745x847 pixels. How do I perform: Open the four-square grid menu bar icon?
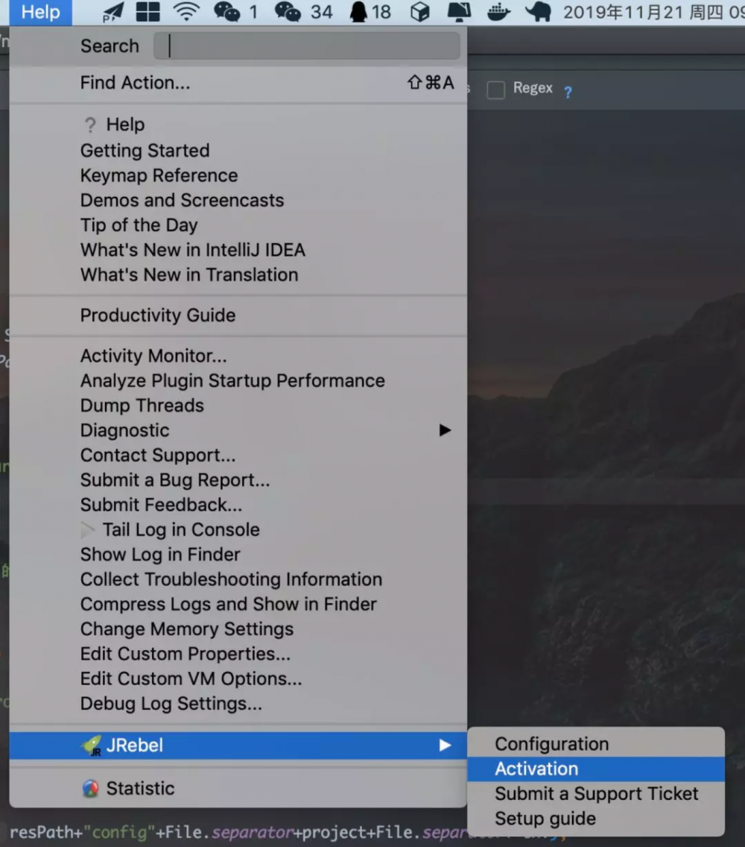(148, 12)
